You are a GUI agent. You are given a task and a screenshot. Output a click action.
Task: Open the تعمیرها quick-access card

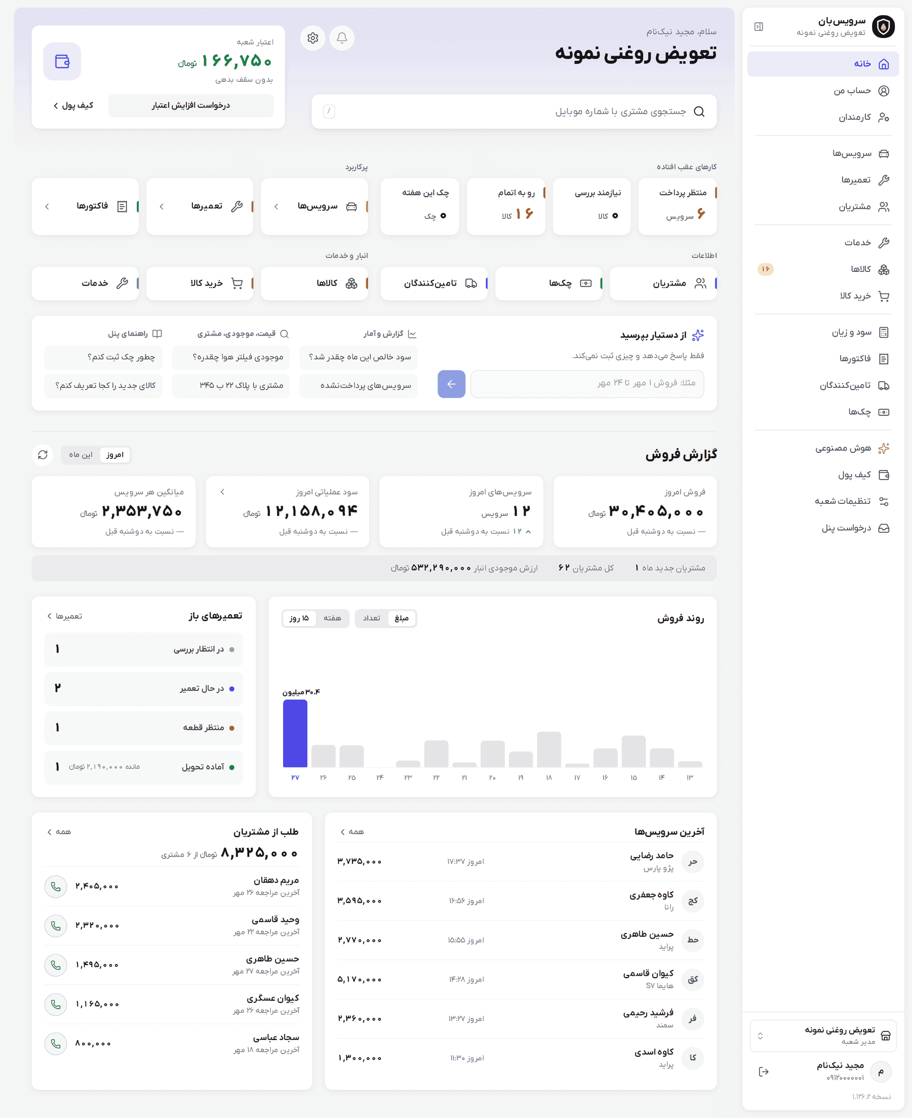tap(199, 206)
